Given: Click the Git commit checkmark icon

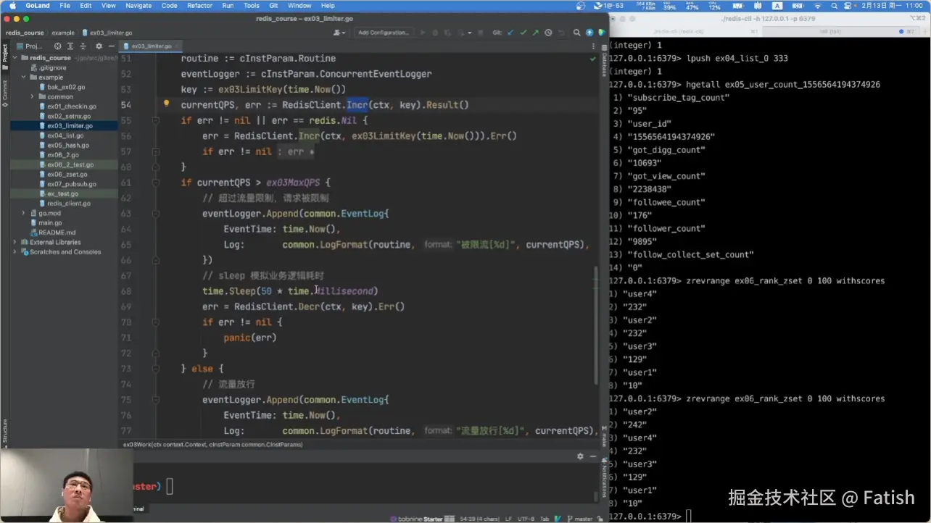Looking at the screenshot, I should point(524,33).
